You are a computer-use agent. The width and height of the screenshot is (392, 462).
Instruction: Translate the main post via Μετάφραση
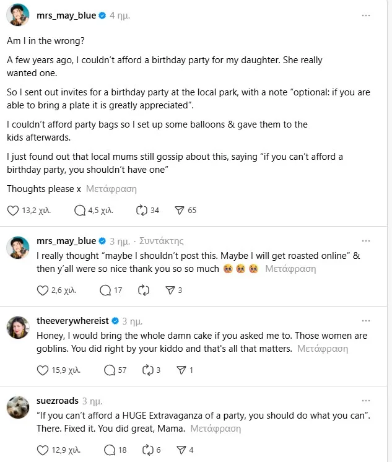111,189
